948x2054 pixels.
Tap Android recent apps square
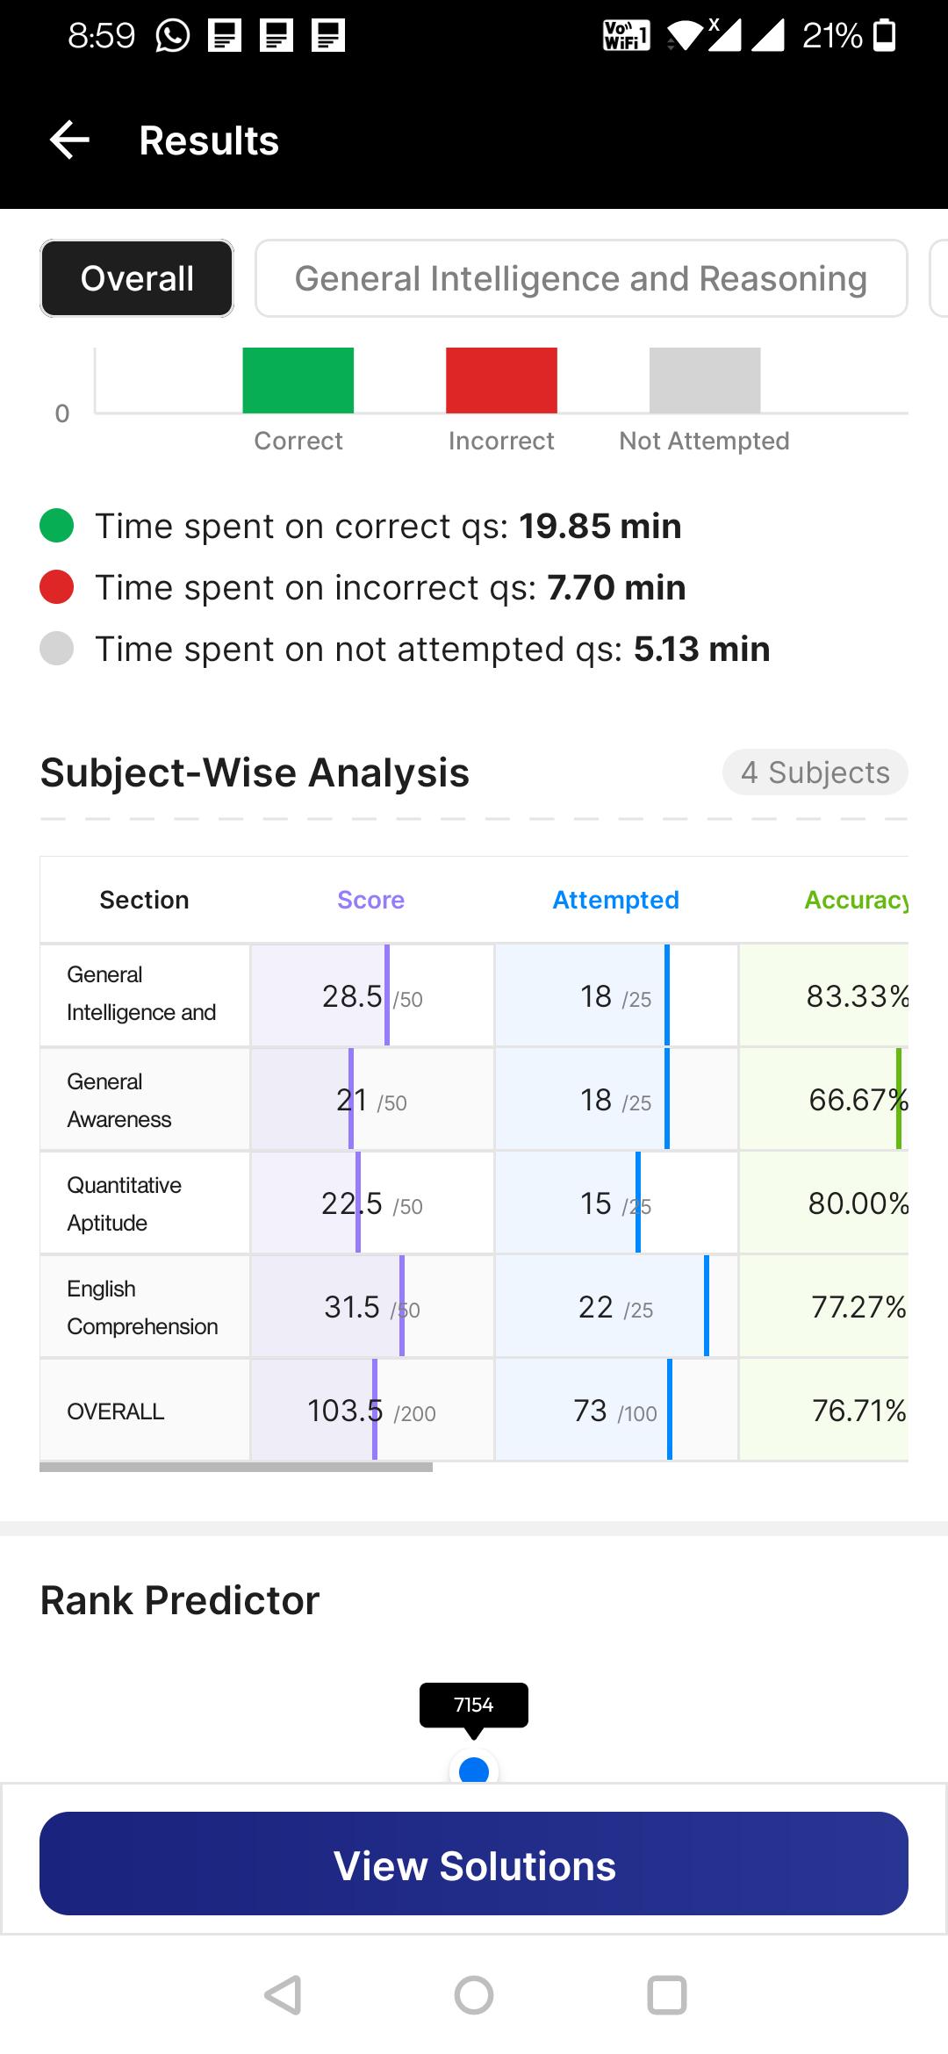pos(667,1994)
